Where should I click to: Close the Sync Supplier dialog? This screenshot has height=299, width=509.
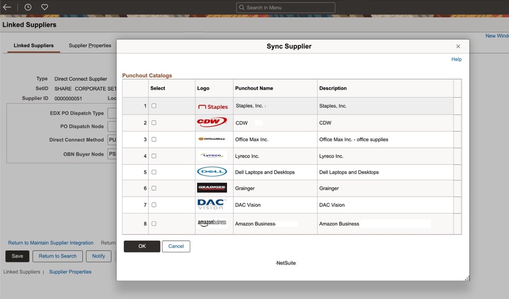point(458,46)
